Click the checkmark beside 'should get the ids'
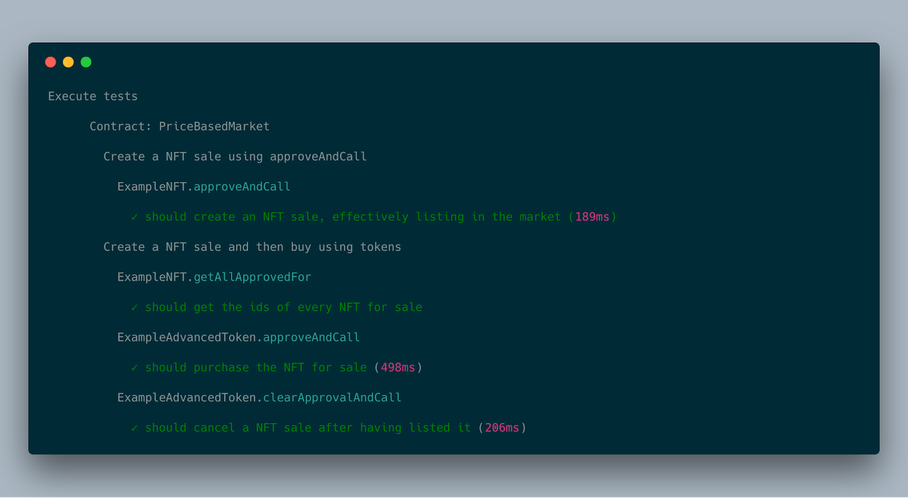This screenshot has width=908, height=498. click(134, 307)
